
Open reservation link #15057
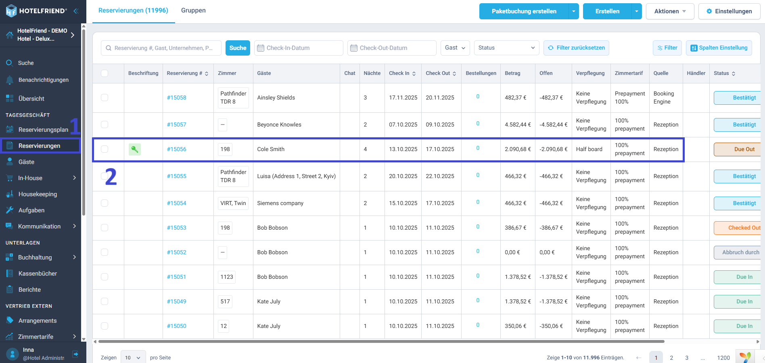click(177, 125)
